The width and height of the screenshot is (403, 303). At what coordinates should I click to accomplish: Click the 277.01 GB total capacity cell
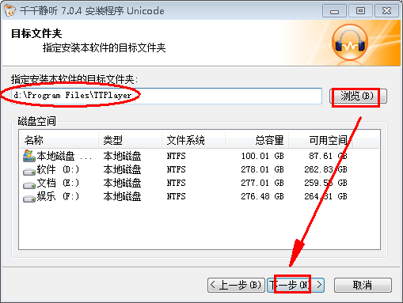coord(262,183)
